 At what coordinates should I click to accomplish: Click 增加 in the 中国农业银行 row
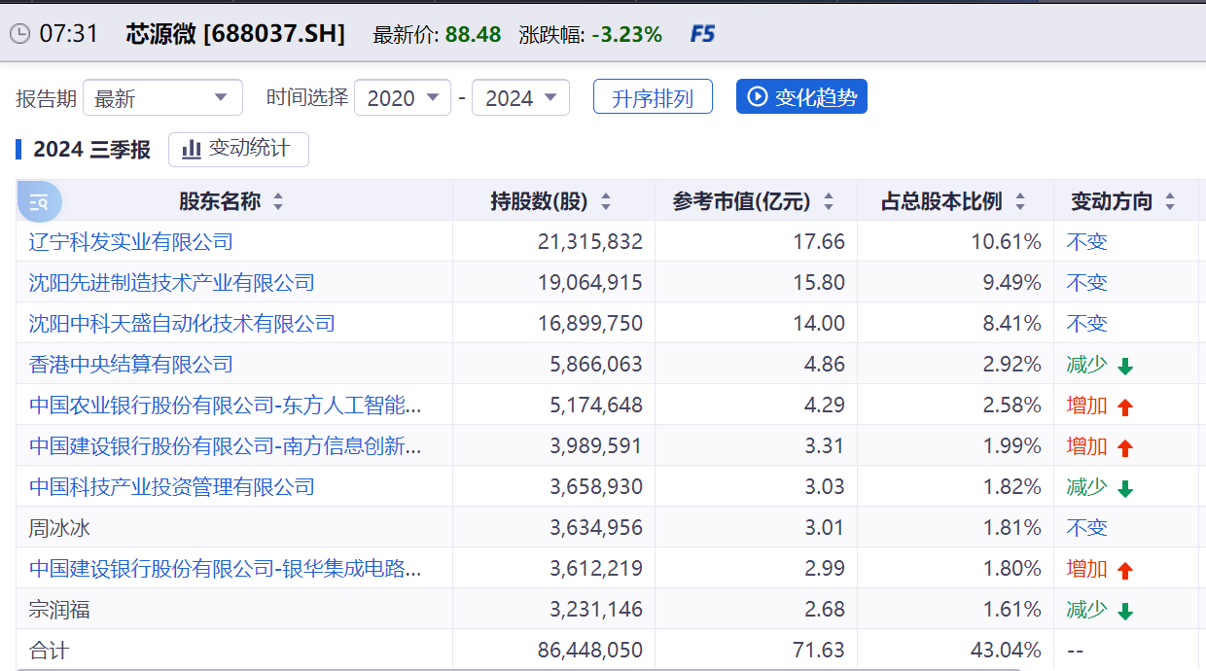pyautogui.click(x=1087, y=405)
